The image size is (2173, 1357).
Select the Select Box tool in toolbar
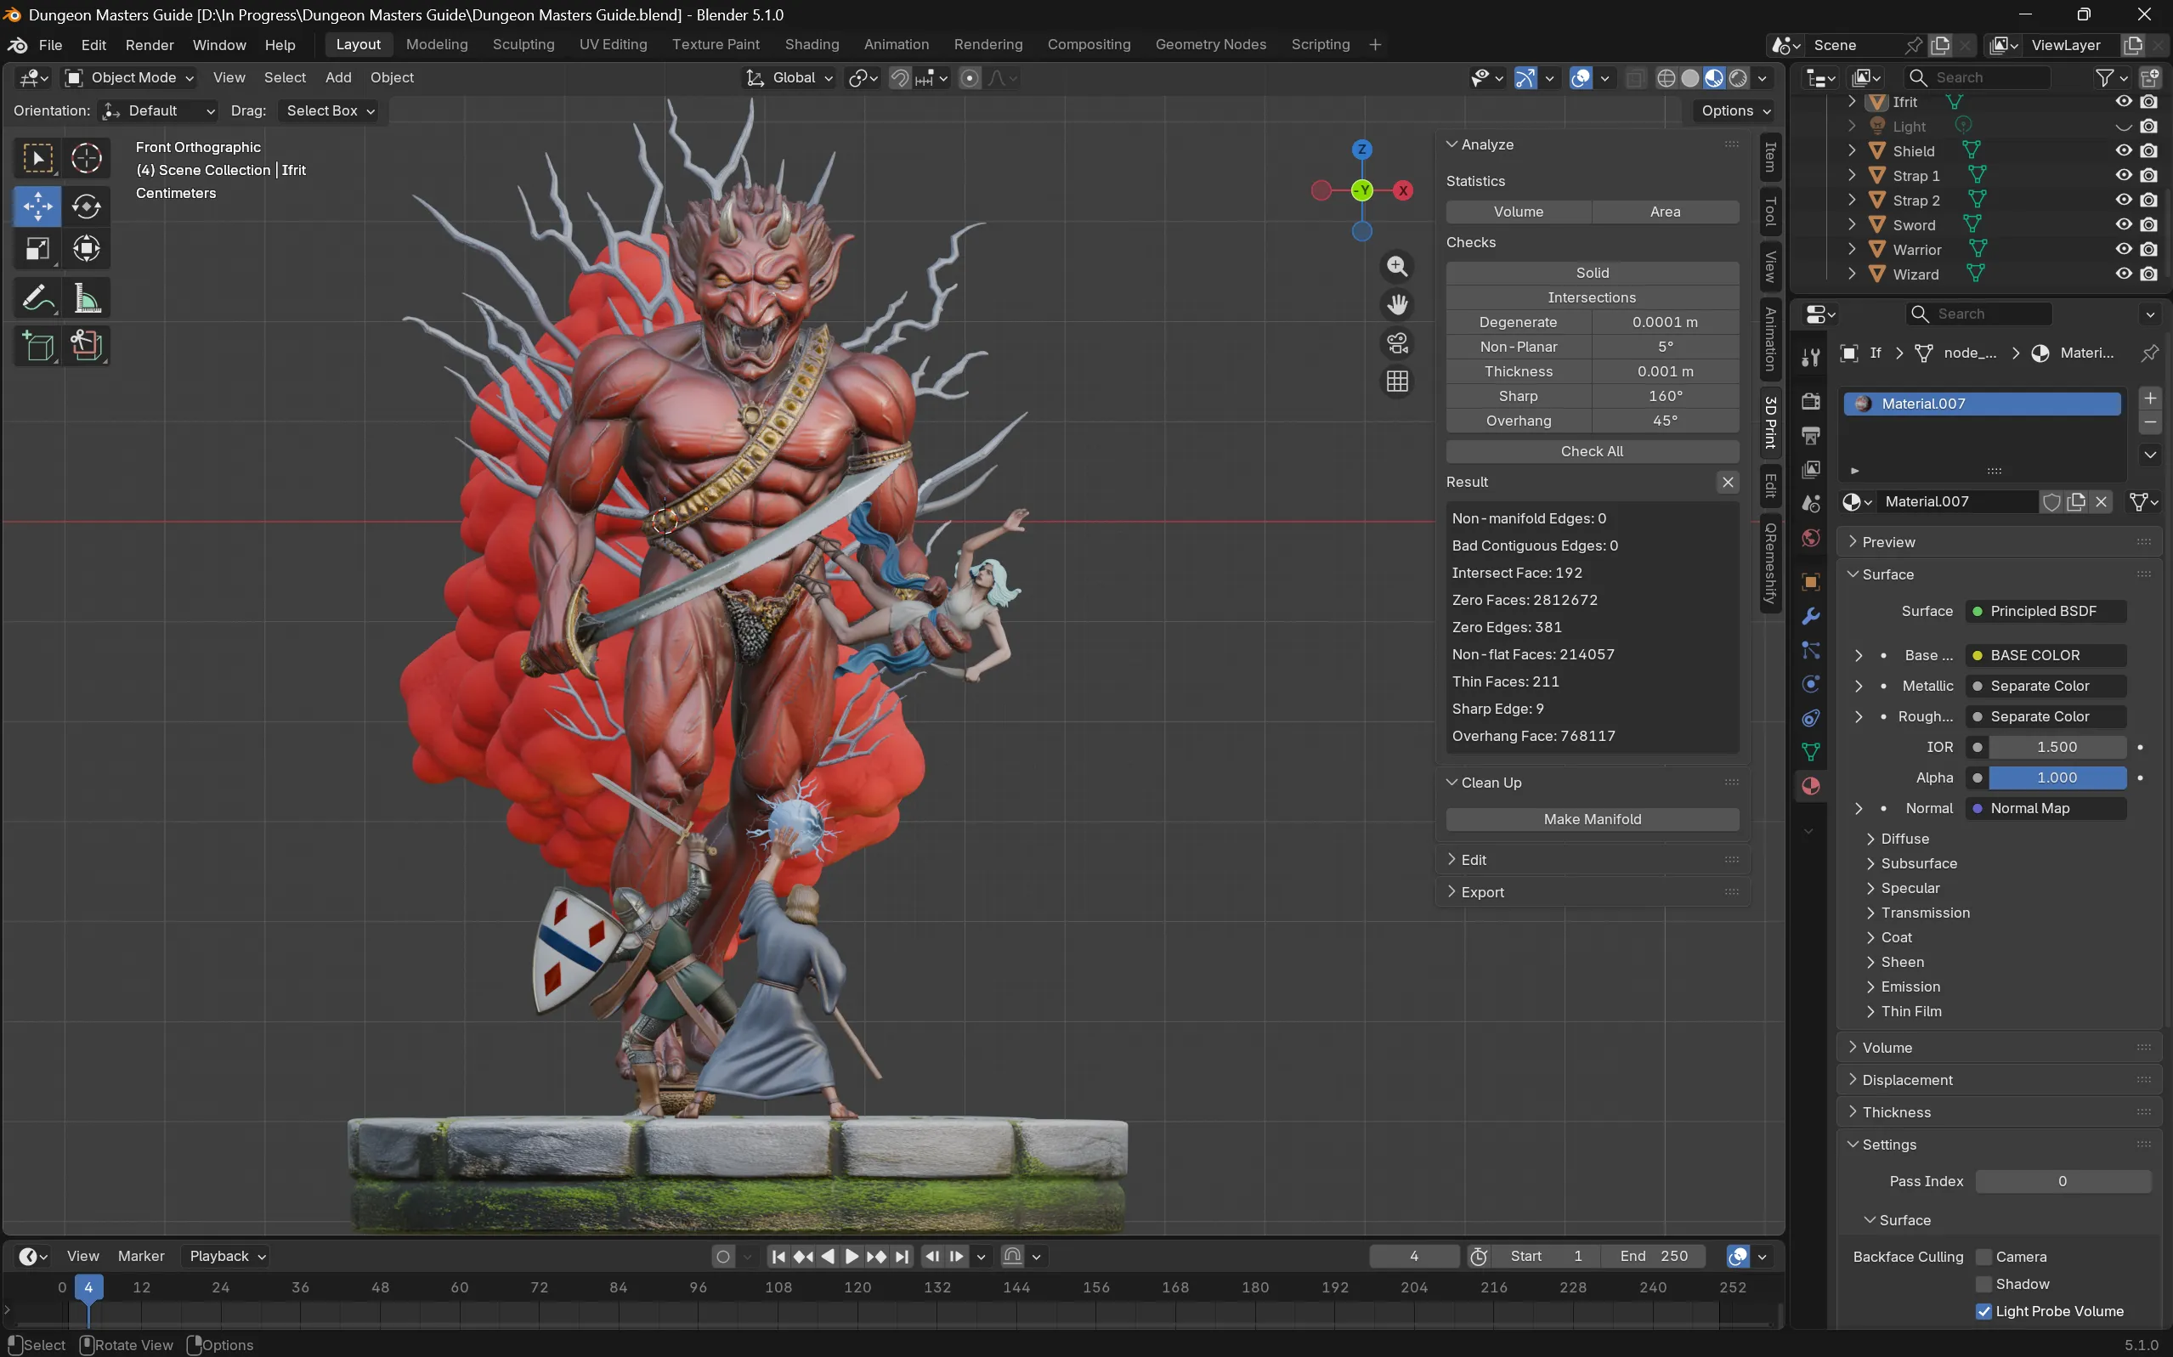pos(37,159)
